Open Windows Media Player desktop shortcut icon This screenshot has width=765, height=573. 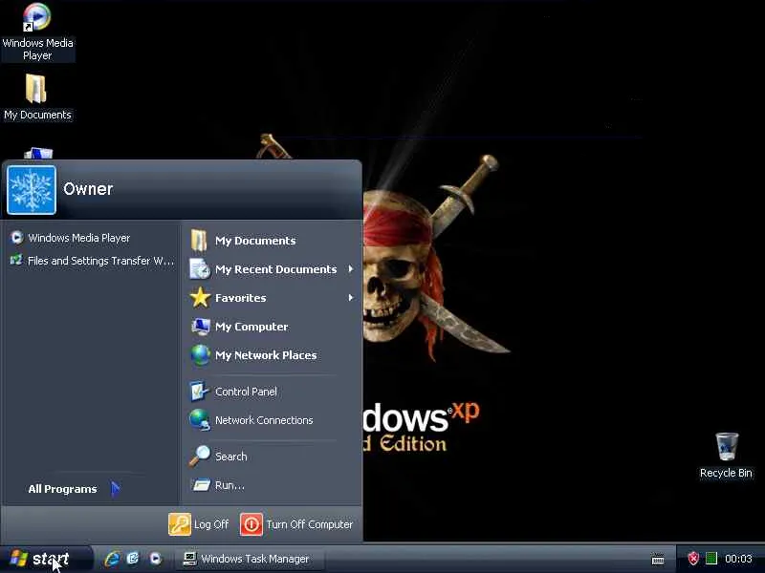pyautogui.click(x=36, y=16)
